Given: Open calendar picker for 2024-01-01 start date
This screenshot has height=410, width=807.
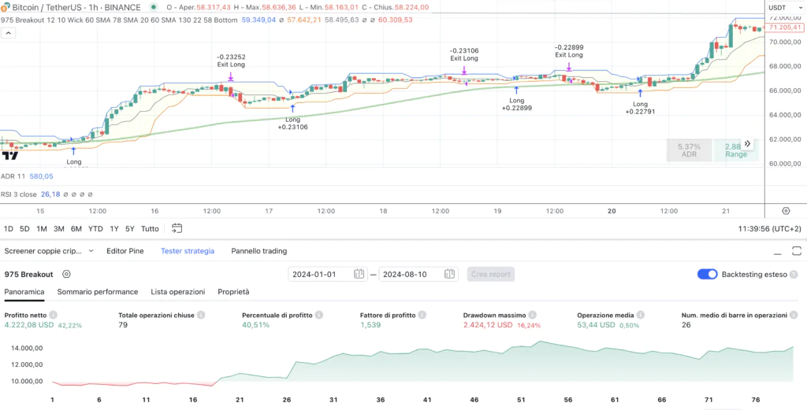Looking at the screenshot, I should point(359,275).
